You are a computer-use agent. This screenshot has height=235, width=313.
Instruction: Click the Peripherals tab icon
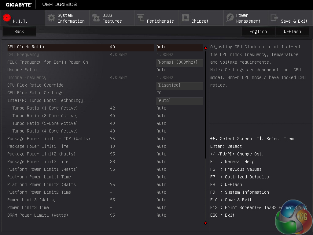pyautogui.click(x=141, y=18)
